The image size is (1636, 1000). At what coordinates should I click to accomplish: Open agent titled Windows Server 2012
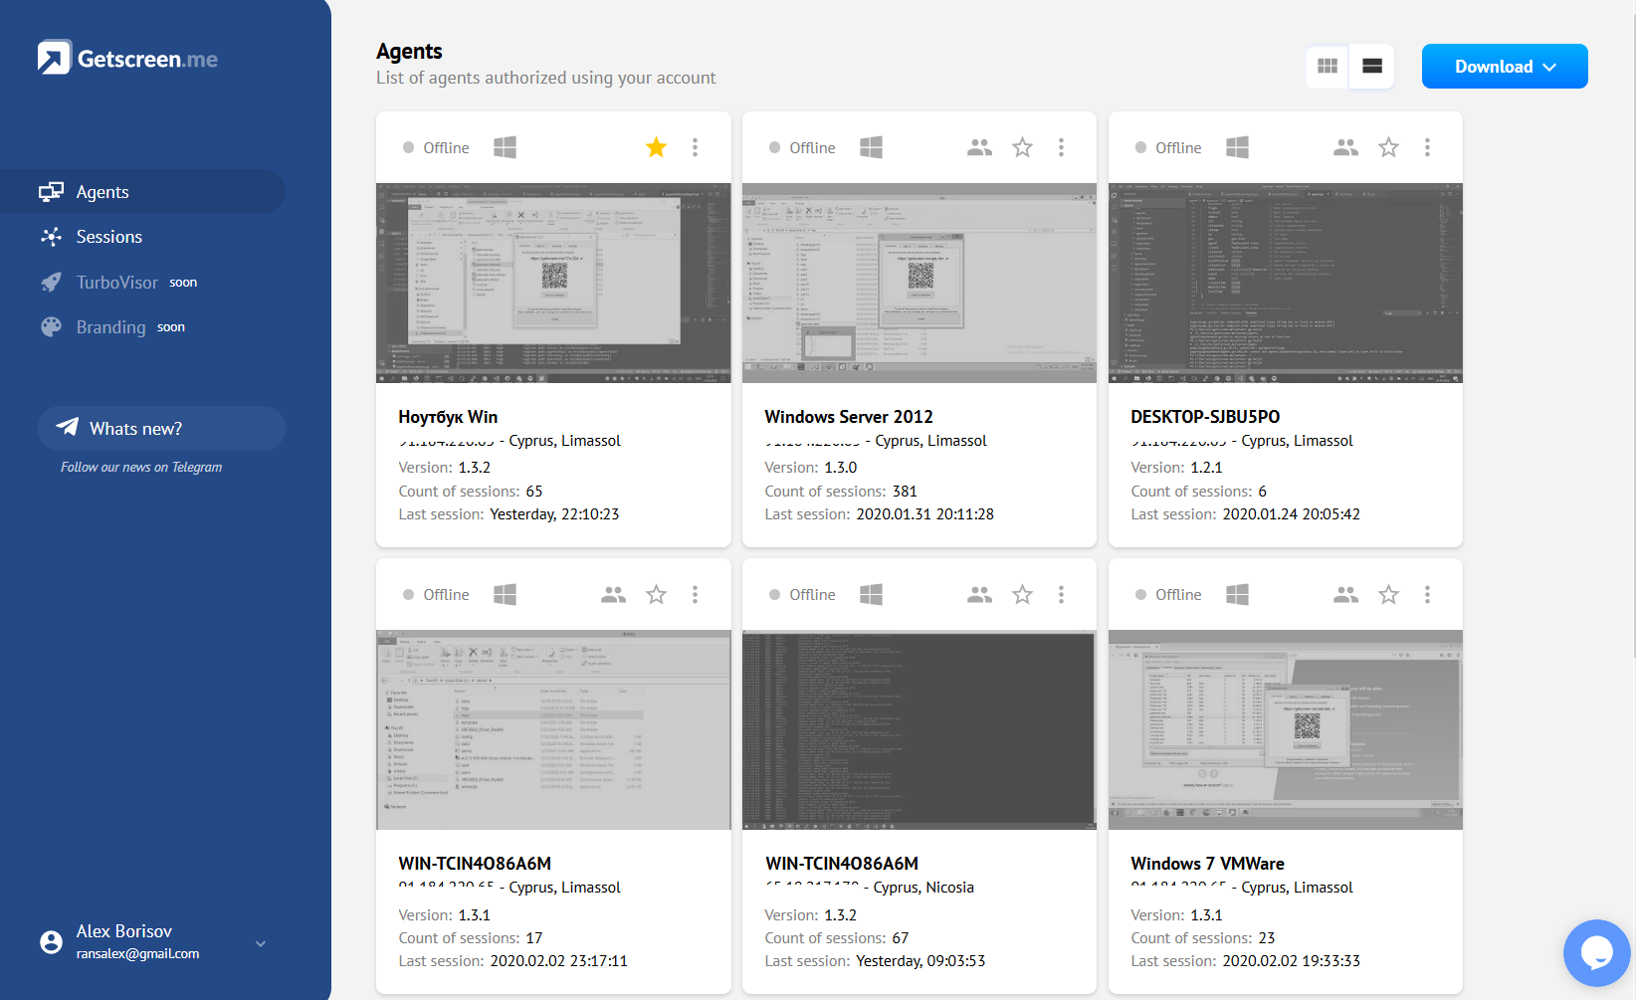(x=849, y=417)
